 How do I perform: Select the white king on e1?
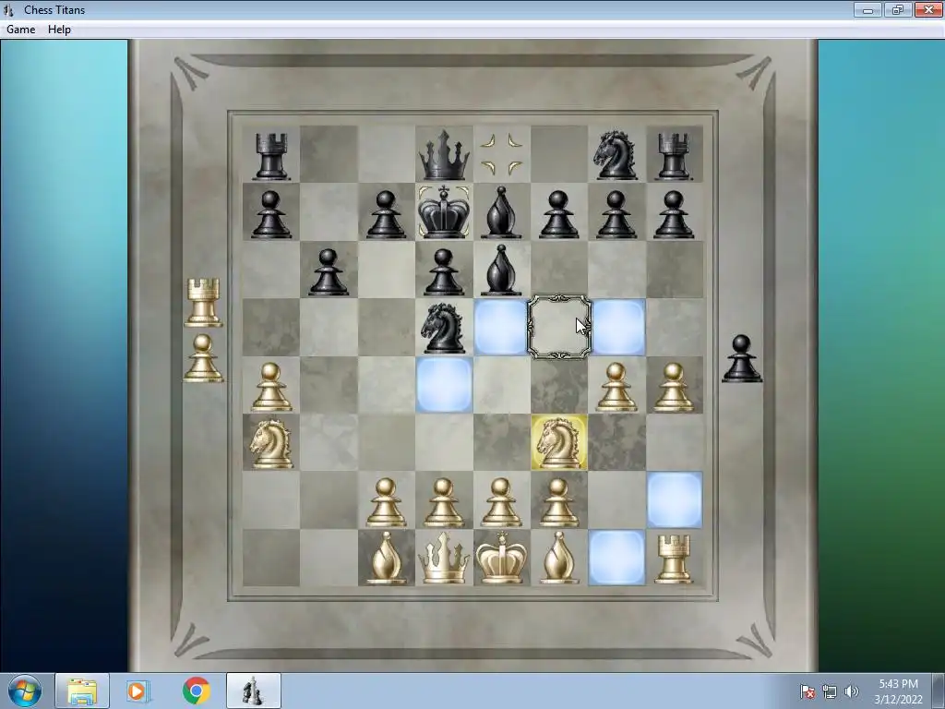501,558
